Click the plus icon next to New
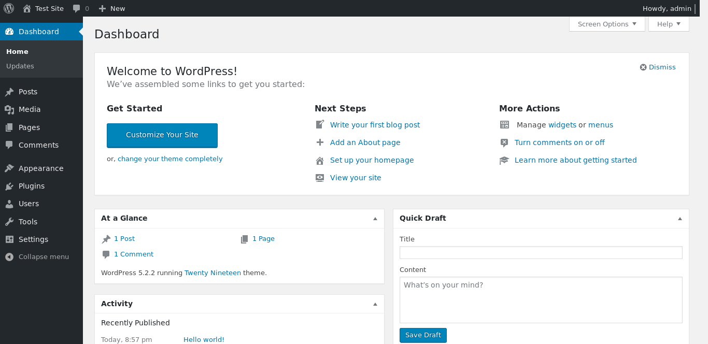Screen dimensions: 708x344 (102, 8)
